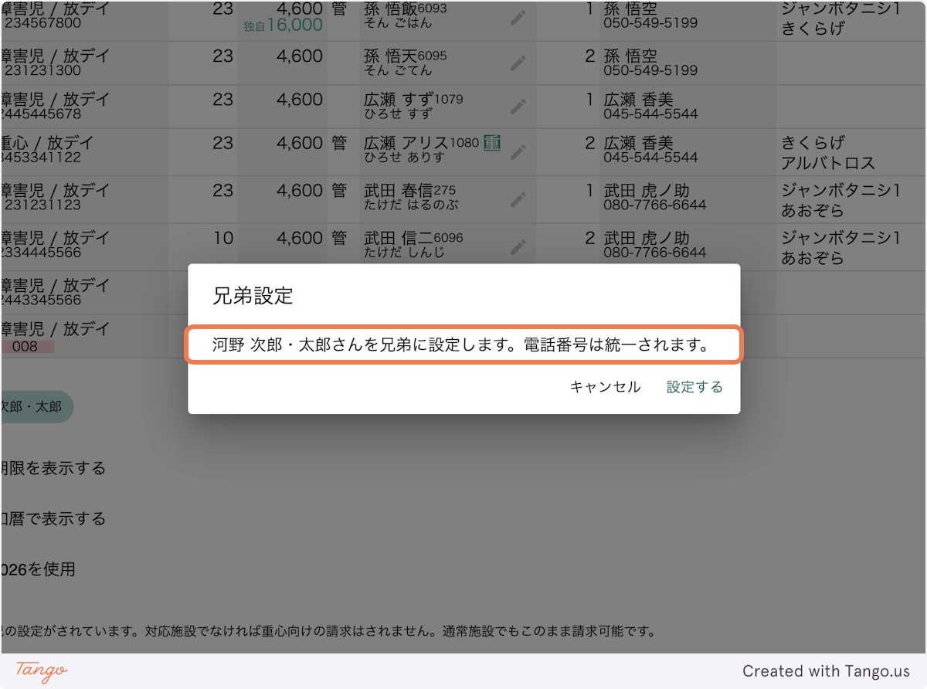Click 管 badge on 孫 悟飯 row

tap(341, 13)
